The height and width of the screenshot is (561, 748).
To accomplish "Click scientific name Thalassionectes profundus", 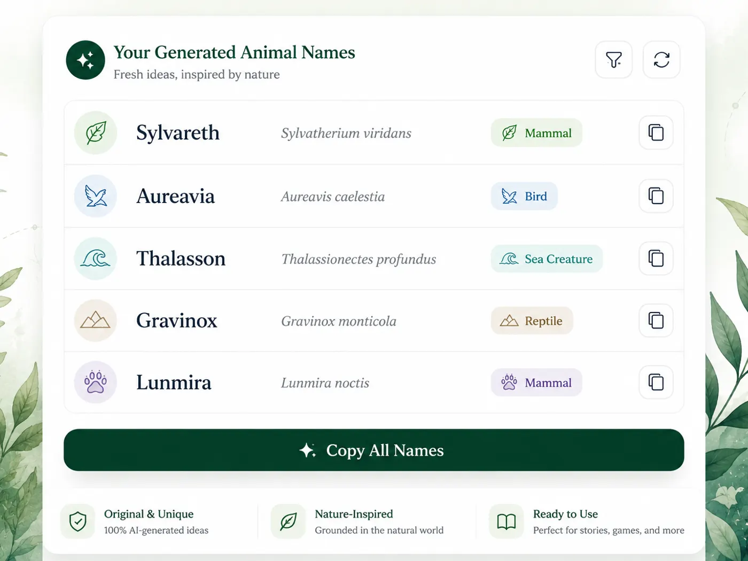I will point(359,260).
